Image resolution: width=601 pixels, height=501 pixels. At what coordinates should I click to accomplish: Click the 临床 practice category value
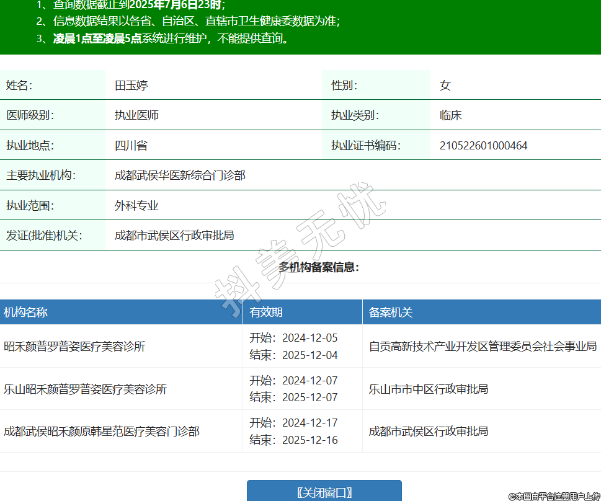[x=450, y=116]
